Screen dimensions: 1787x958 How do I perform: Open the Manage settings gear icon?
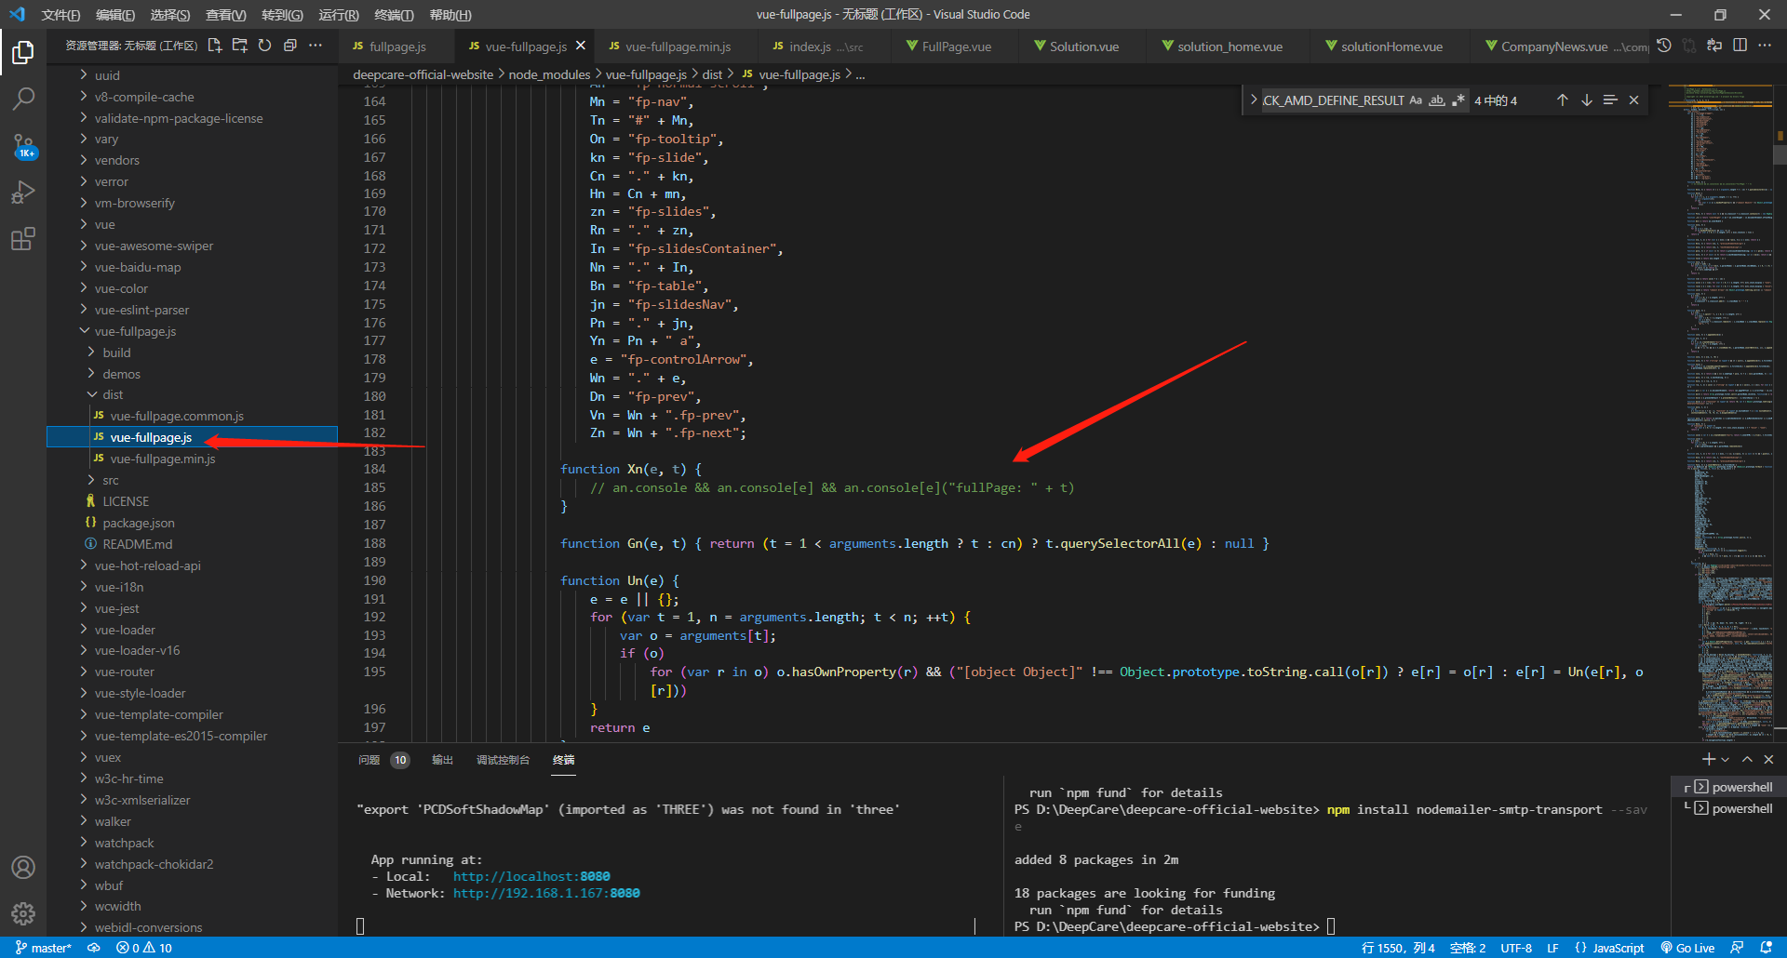pyautogui.click(x=23, y=913)
